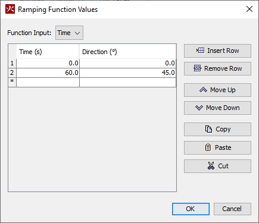Click the Paste clipboard icon
Screen dimensions: 259x223
click(x=208, y=147)
